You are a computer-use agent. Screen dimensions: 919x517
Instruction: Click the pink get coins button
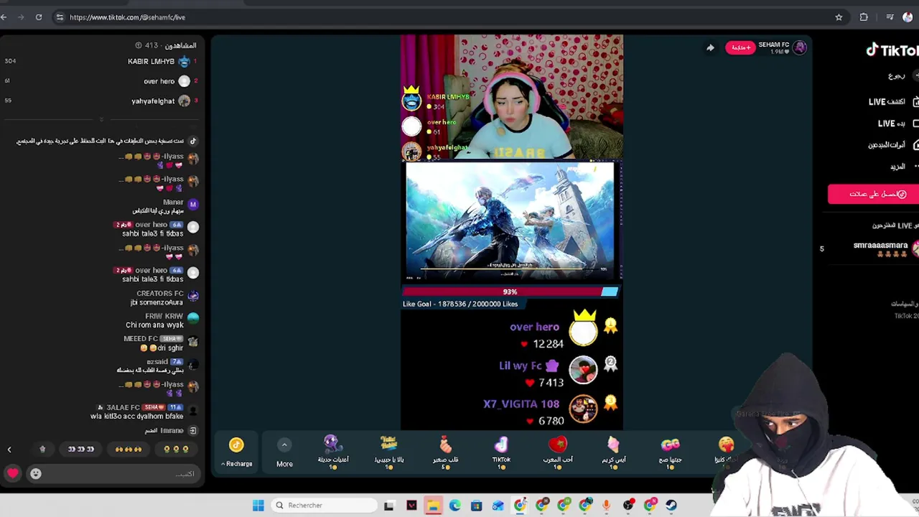pos(873,194)
